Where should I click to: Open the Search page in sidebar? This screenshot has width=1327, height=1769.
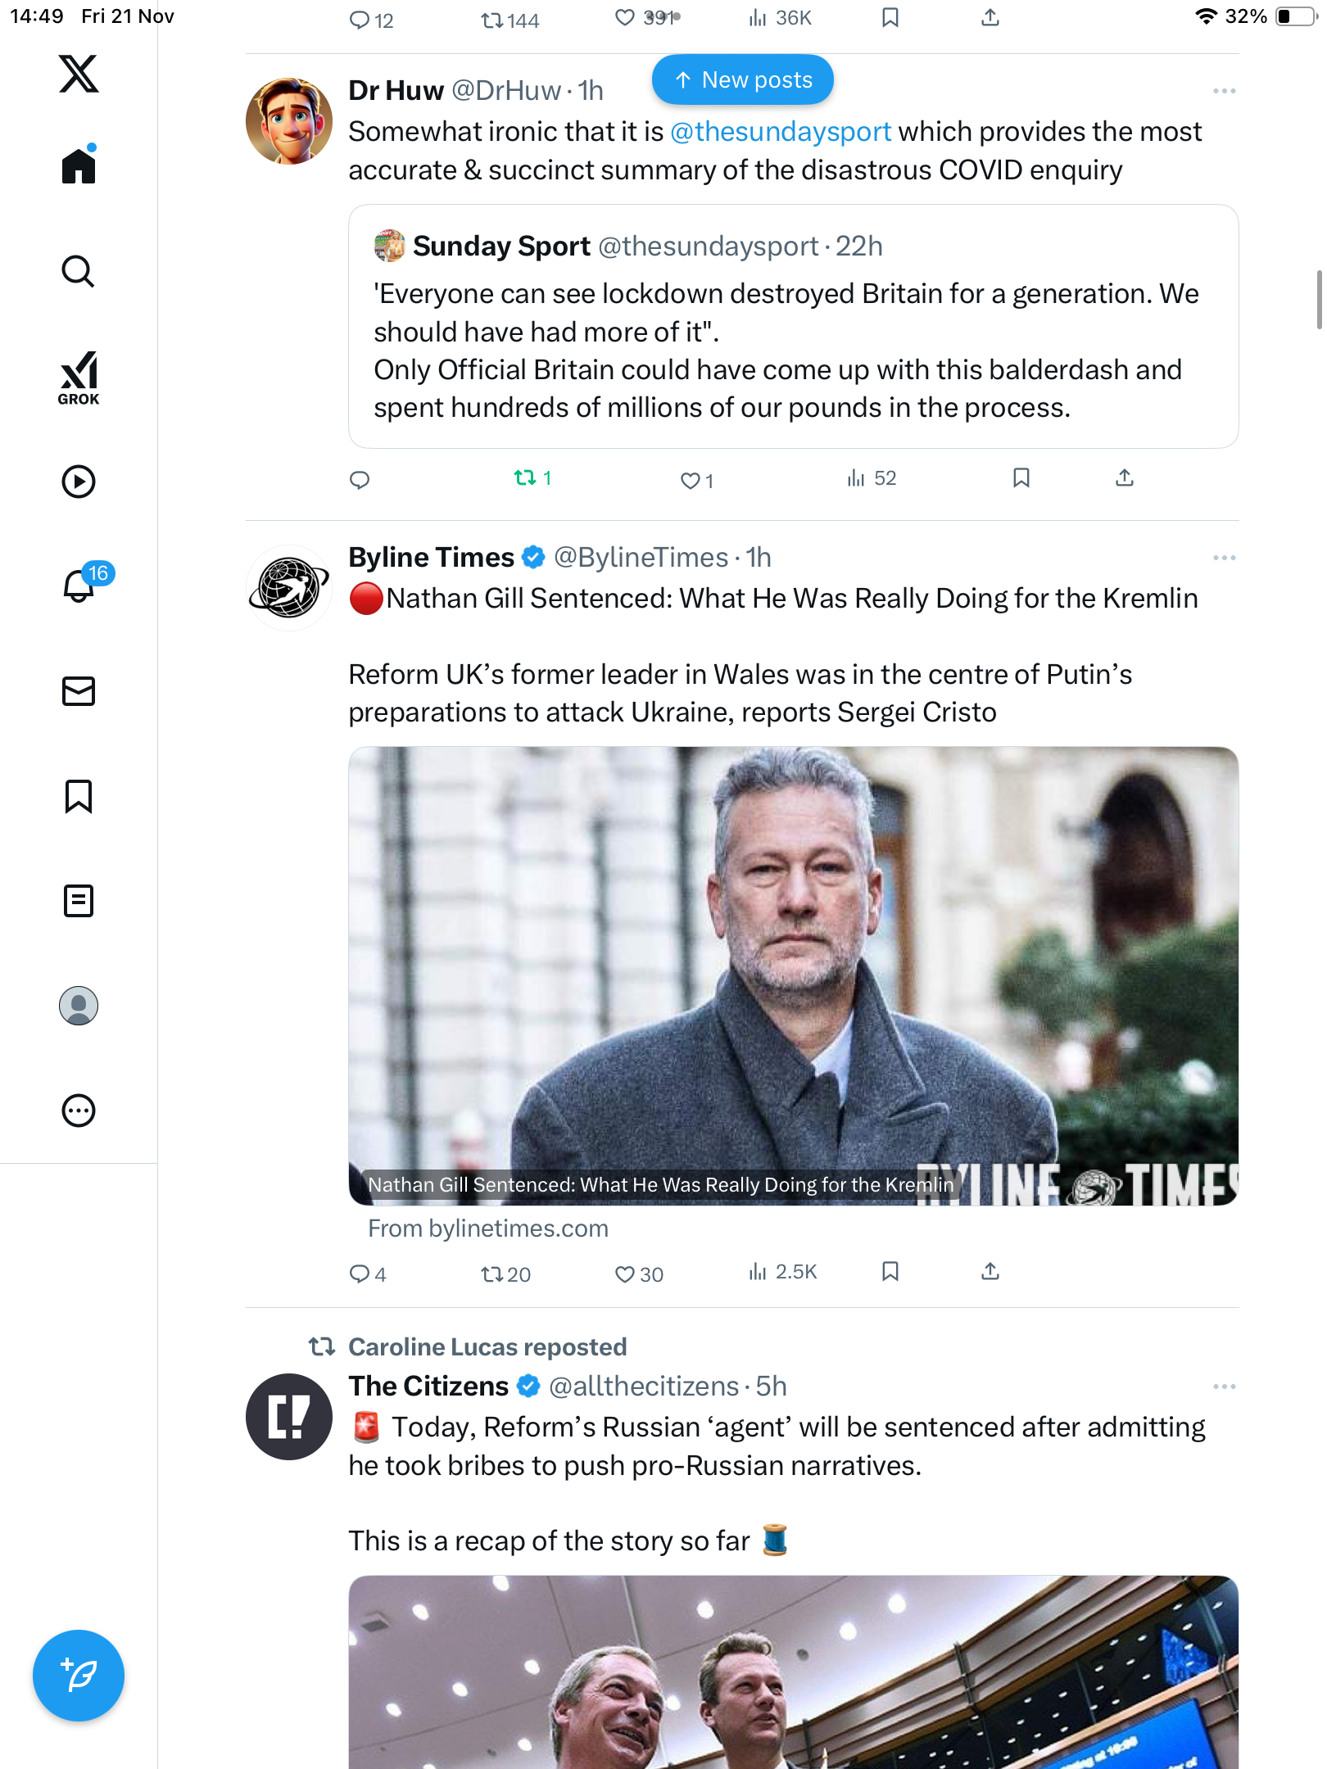click(x=79, y=271)
